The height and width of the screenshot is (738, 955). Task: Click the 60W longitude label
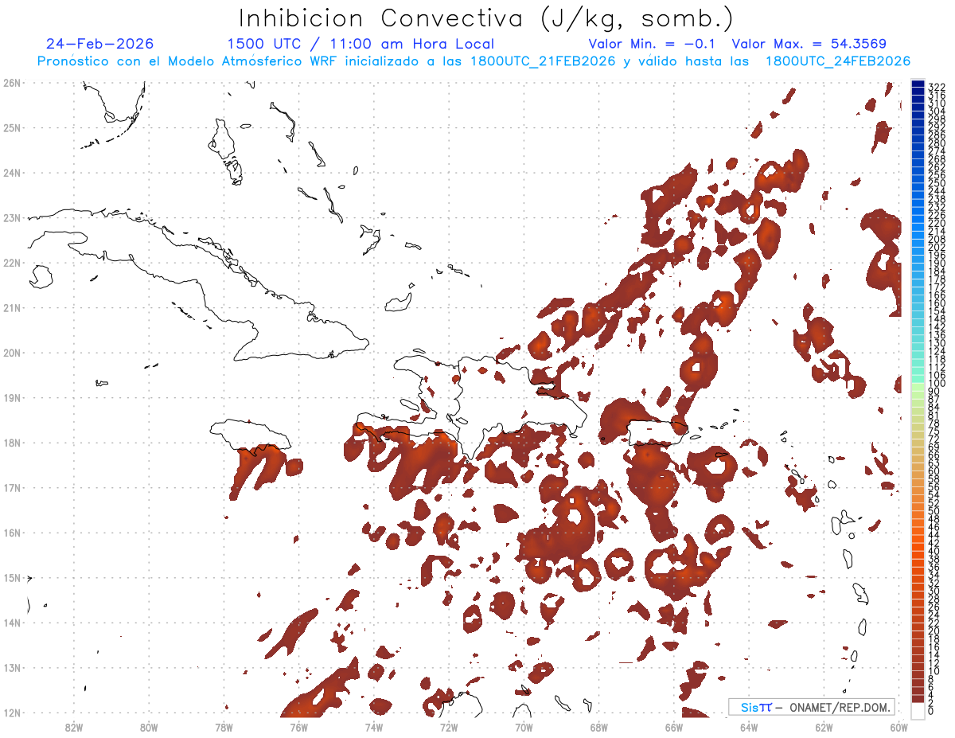tap(899, 727)
